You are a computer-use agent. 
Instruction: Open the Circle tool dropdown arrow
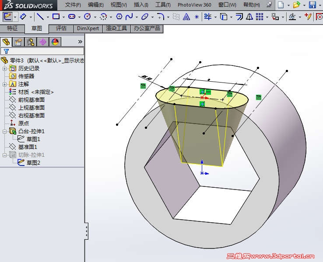tap(95, 17)
